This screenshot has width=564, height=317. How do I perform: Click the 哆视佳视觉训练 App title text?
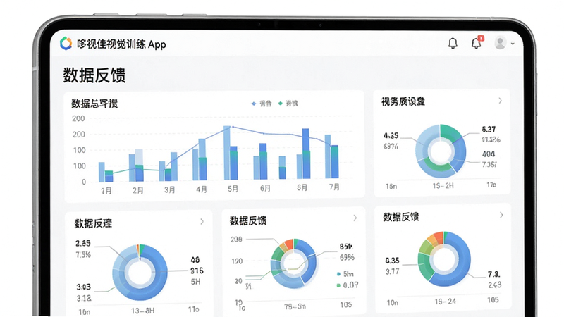coord(121,44)
